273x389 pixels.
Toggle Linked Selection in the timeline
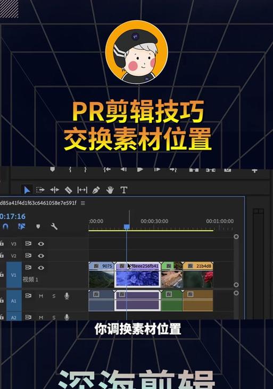(21, 226)
